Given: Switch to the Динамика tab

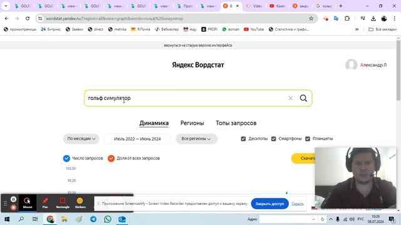Looking at the screenshot, I should pyautogui.click(x=154, y=123).
